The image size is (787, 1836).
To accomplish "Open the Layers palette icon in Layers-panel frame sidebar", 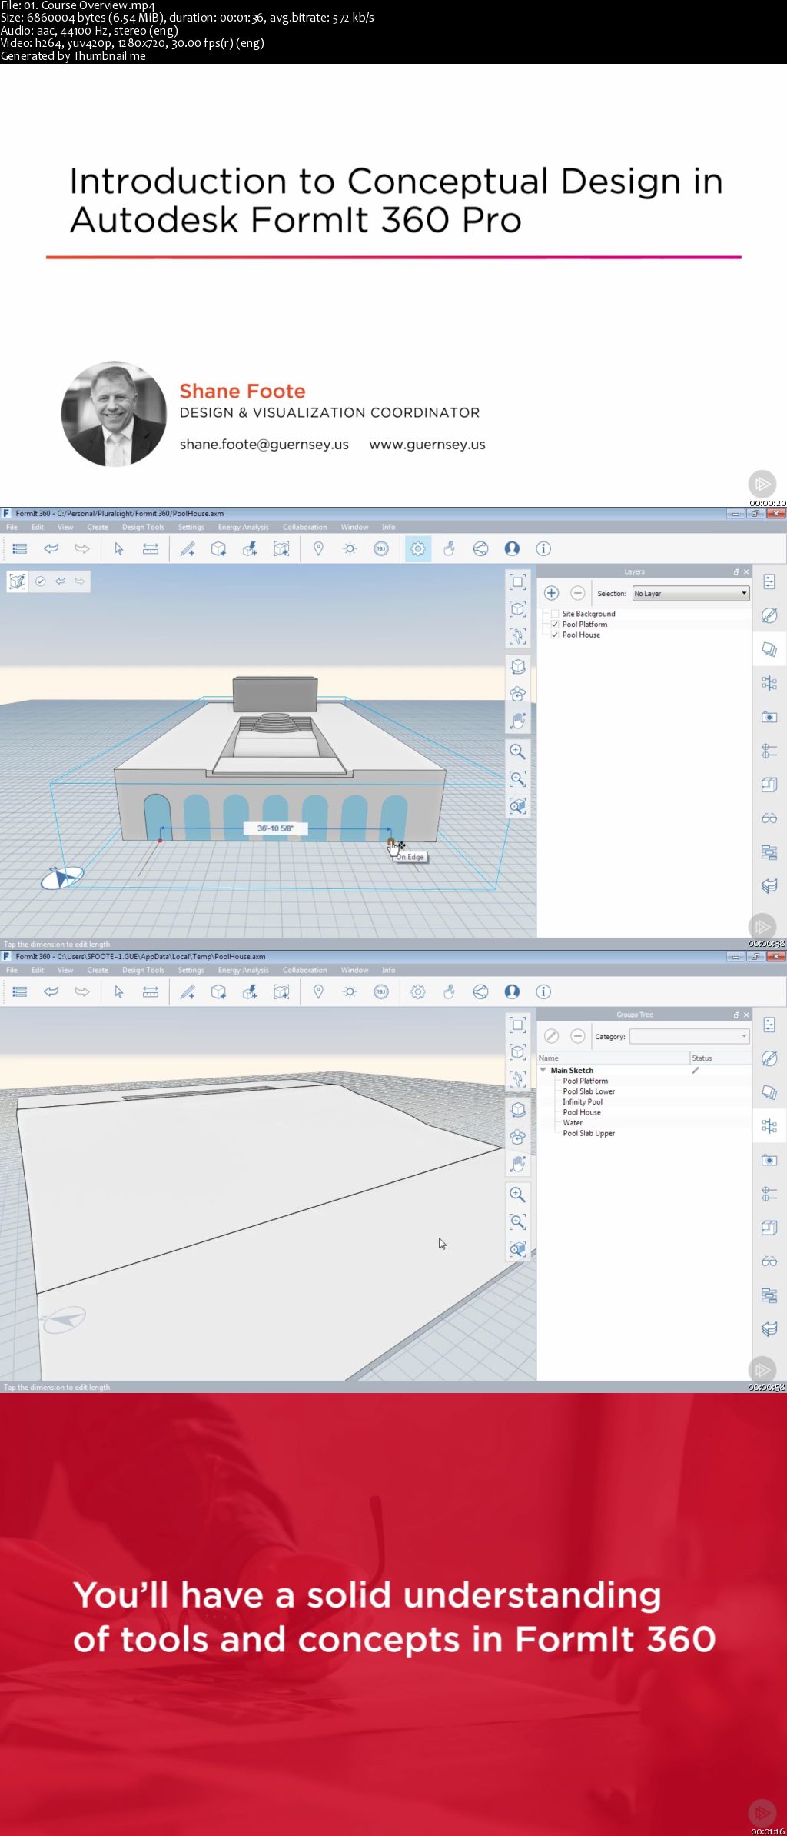I will 769,649.
